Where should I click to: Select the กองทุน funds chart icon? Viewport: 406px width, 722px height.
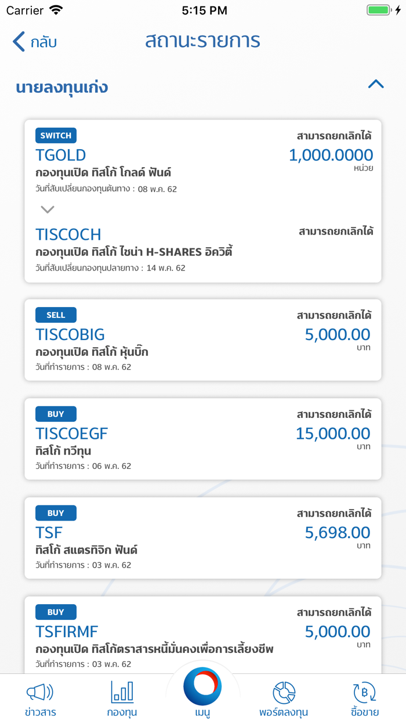[x=122, y=694]
